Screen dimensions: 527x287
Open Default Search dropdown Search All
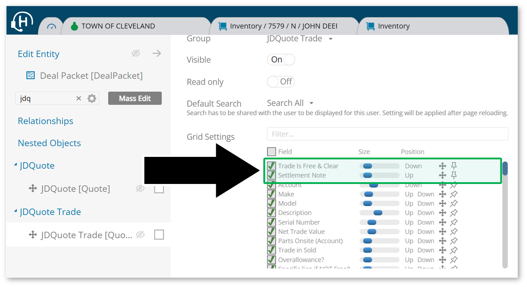click(x=290, y=103)
